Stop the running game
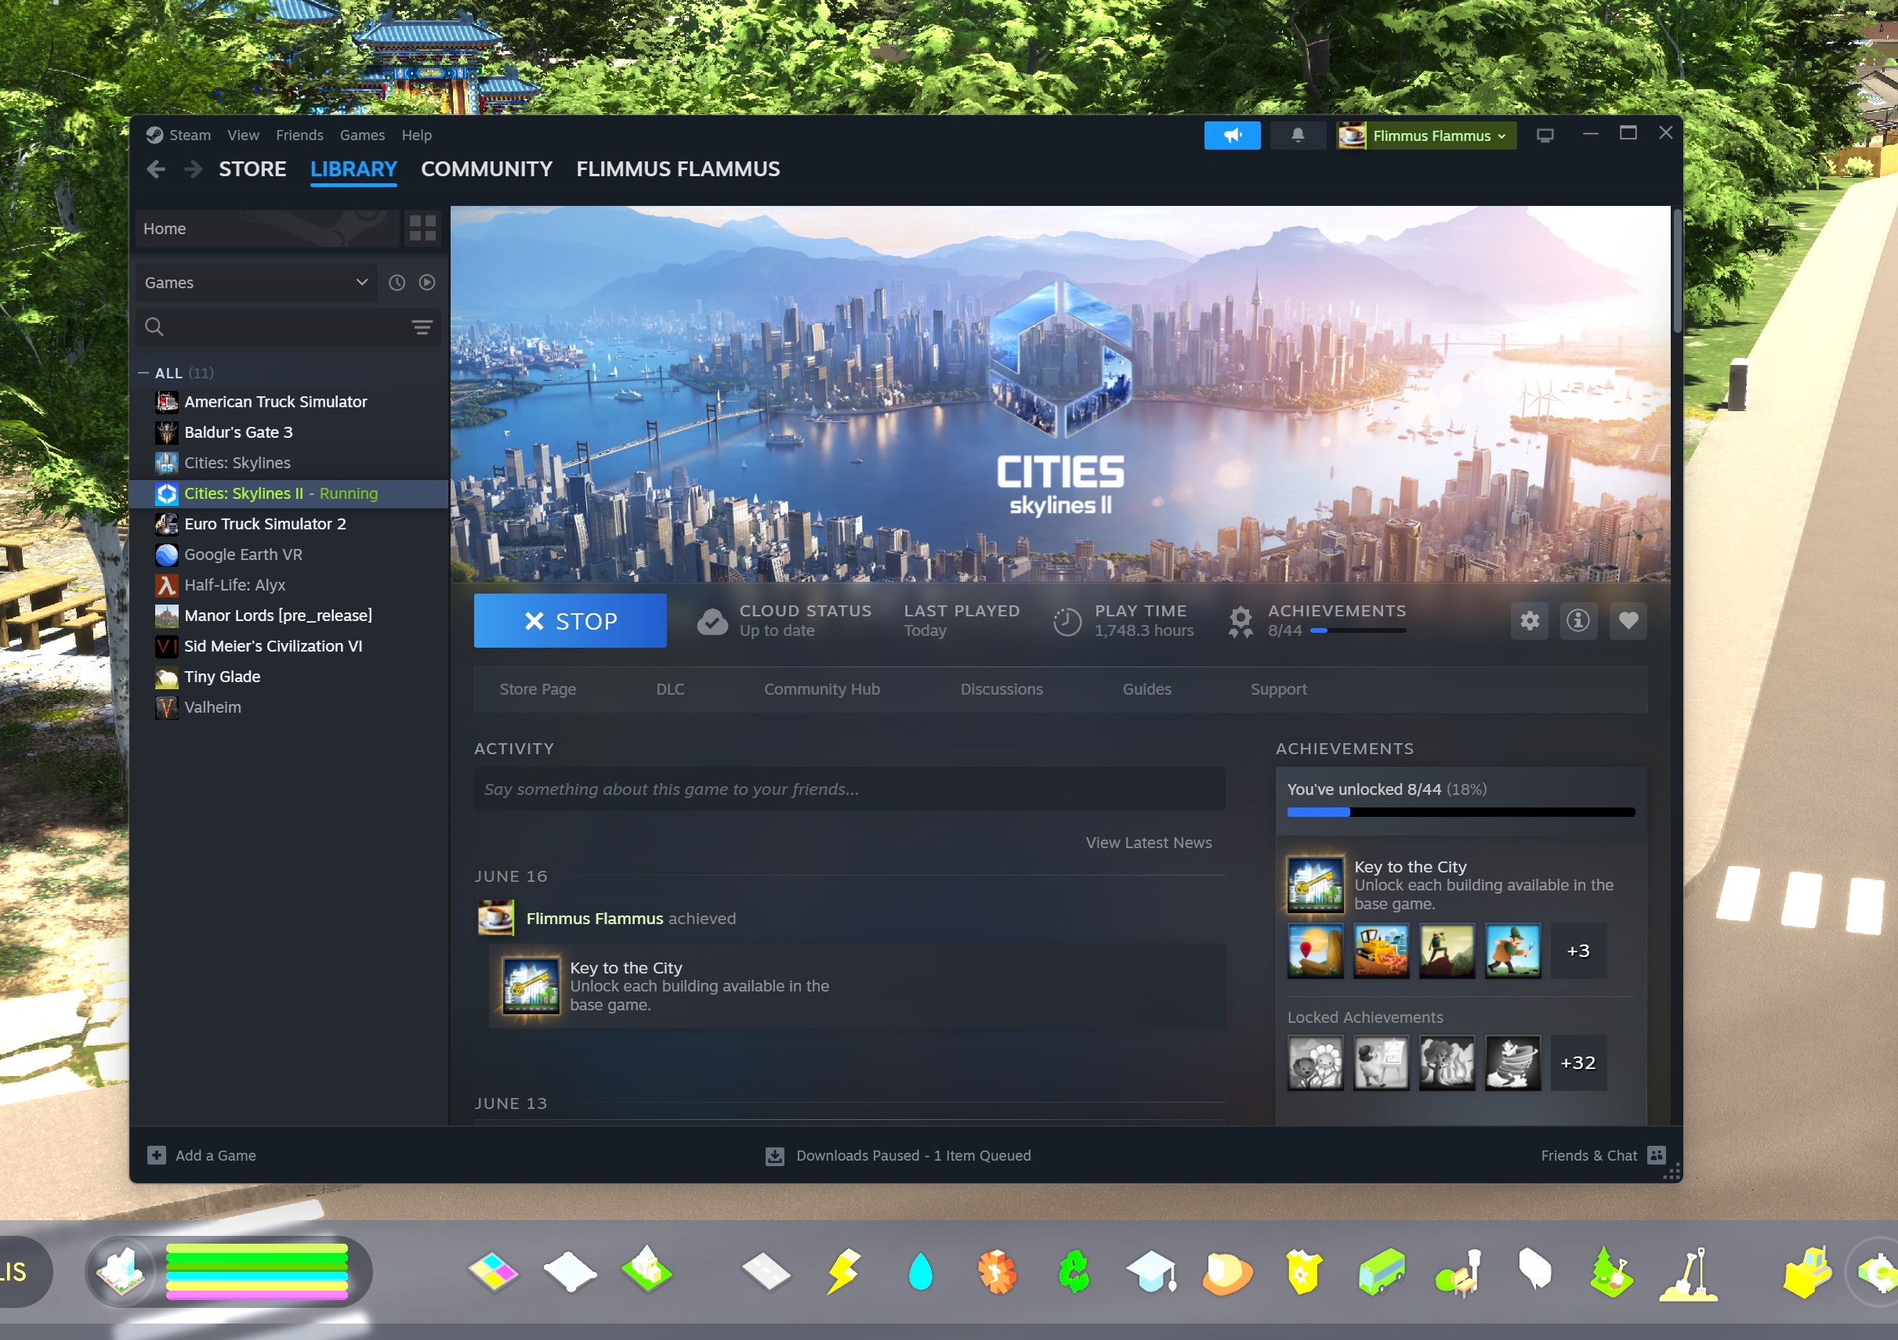The image size is (1898, 1340). pos(570,620)
